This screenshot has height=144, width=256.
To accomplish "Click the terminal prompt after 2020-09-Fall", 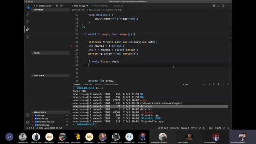I will [x=96, y=124].
